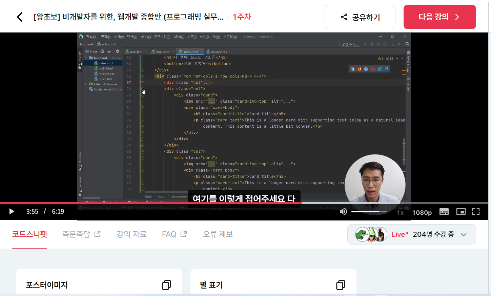
Task: Switch to the 강의 자료 tab
Action: (131, 234)
